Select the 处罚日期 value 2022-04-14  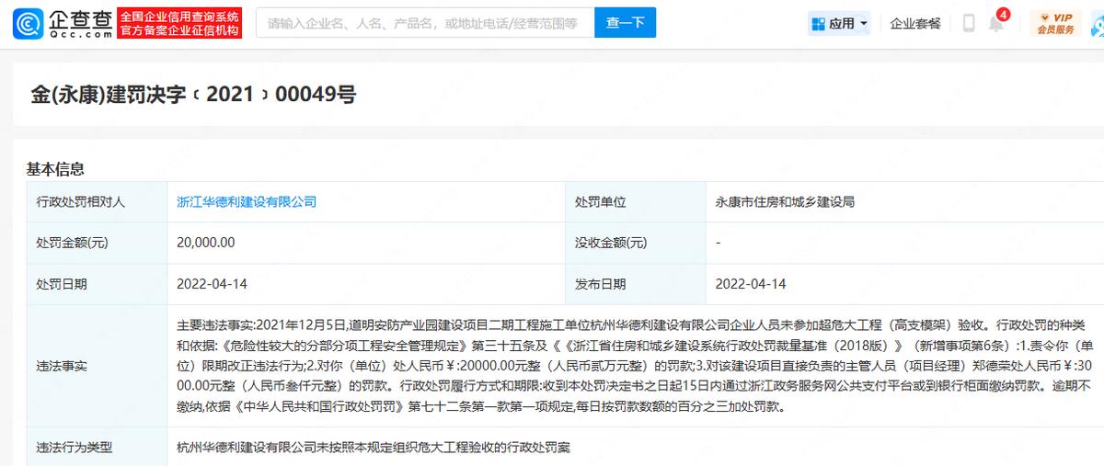212,284
